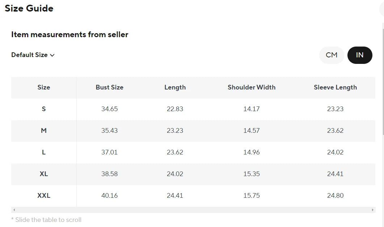Select the Bust Size column header

point(109,87)
